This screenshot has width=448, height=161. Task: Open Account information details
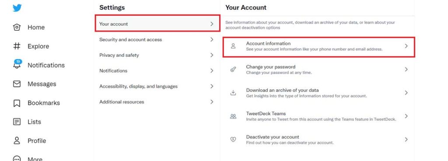[x=318, y=46]
